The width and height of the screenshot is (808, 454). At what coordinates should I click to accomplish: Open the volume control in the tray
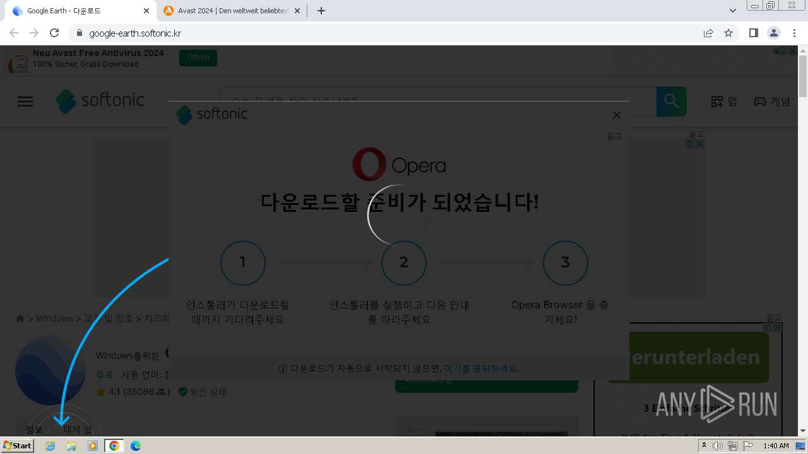coord(718,446)
